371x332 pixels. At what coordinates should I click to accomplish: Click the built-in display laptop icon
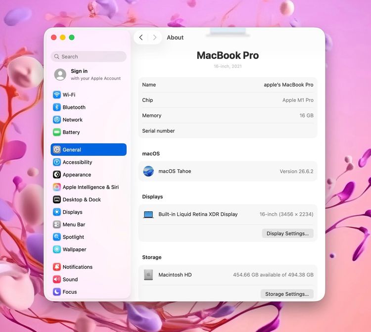click(148, 214)
